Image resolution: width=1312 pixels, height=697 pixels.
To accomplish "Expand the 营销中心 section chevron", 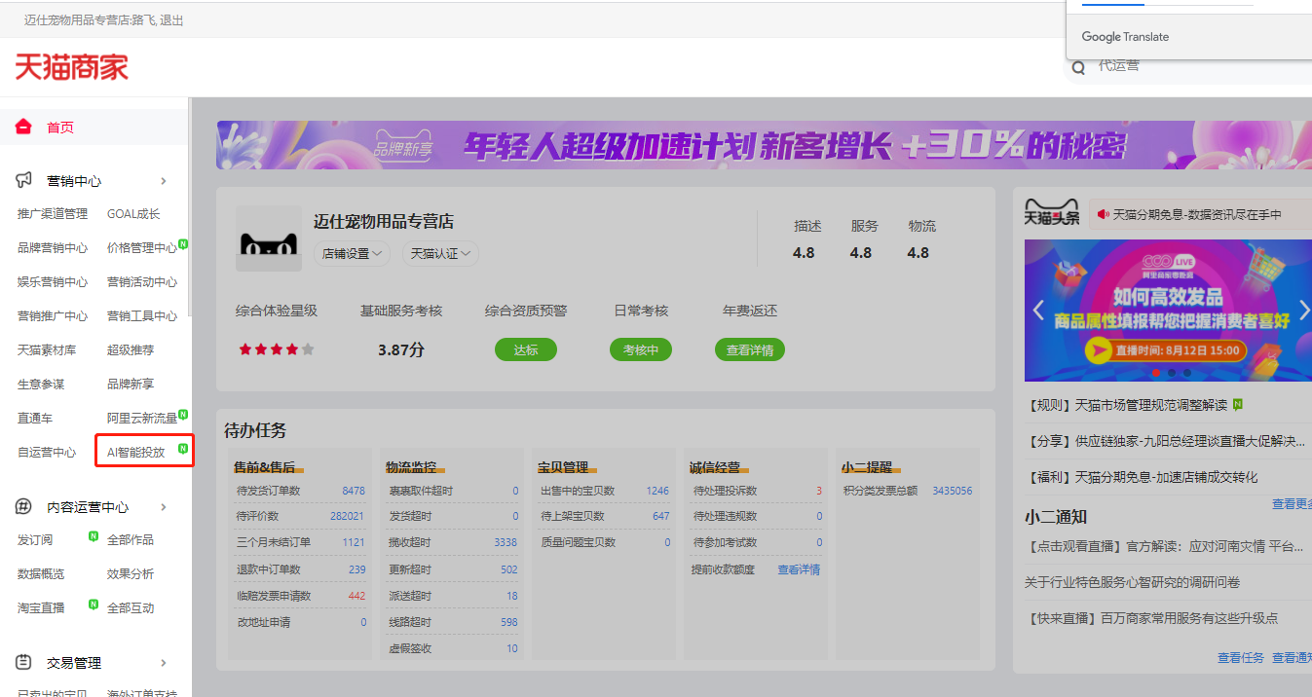I will tap(164, 181).
